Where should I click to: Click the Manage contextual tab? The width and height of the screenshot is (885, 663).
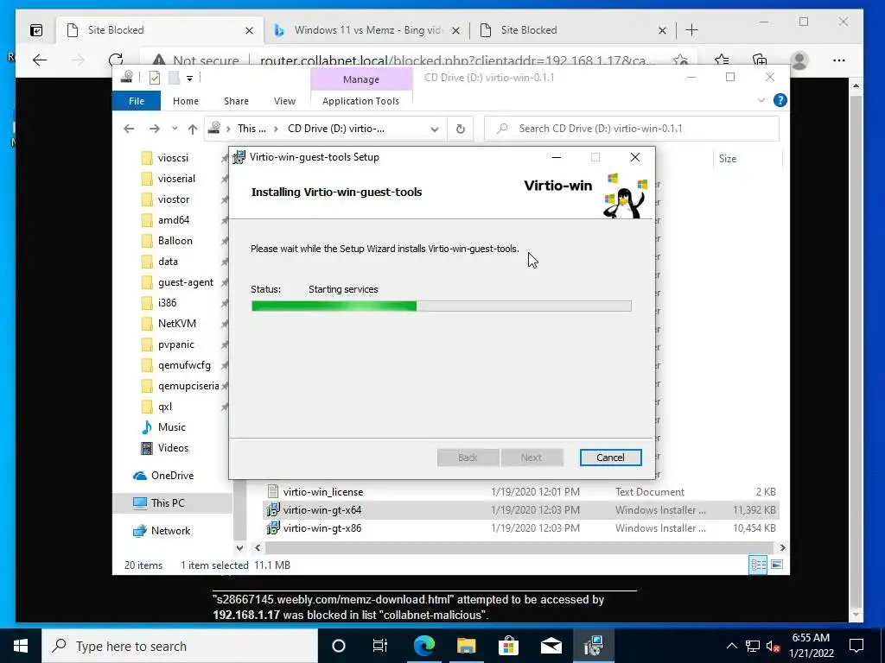[361, 79]
